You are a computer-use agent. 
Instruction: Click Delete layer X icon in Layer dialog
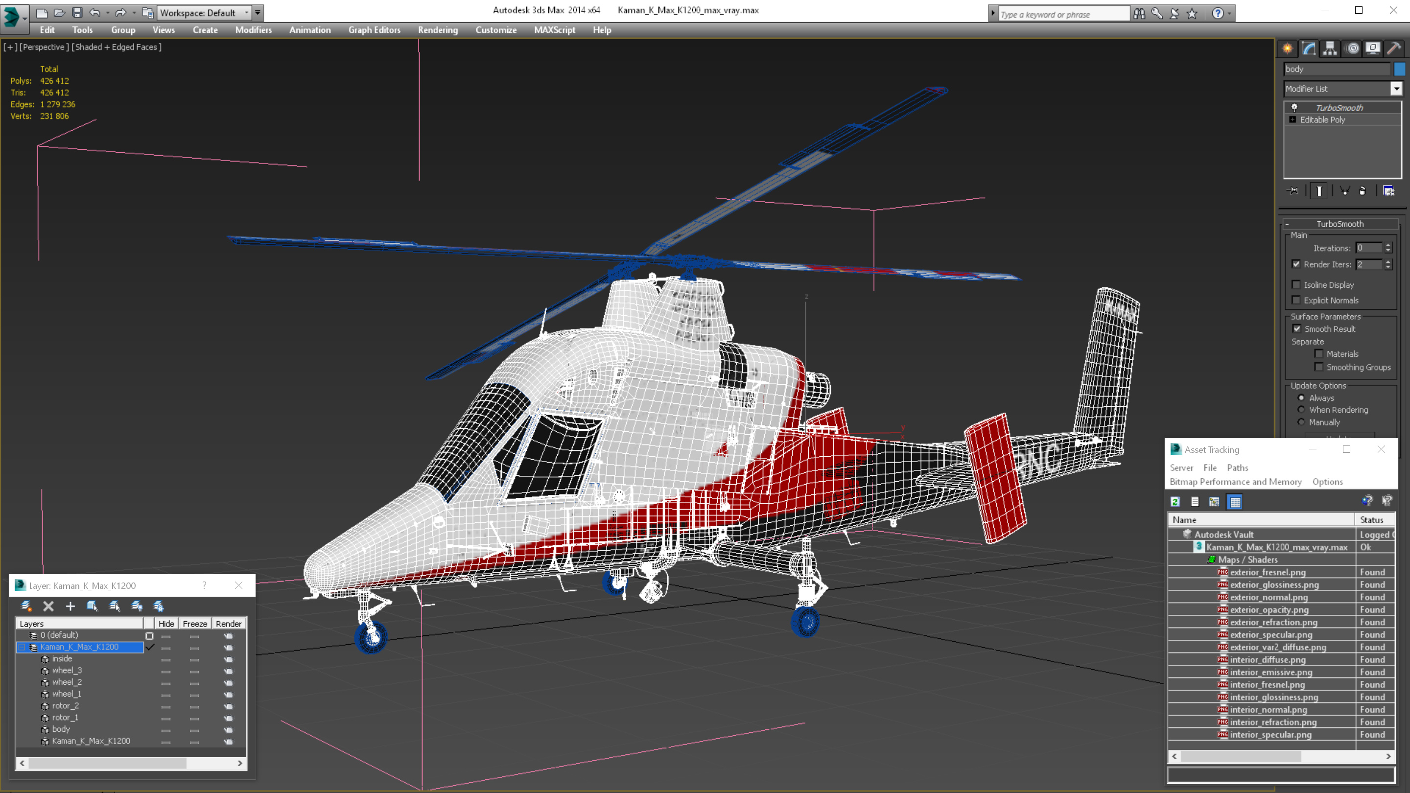point(48,606)
